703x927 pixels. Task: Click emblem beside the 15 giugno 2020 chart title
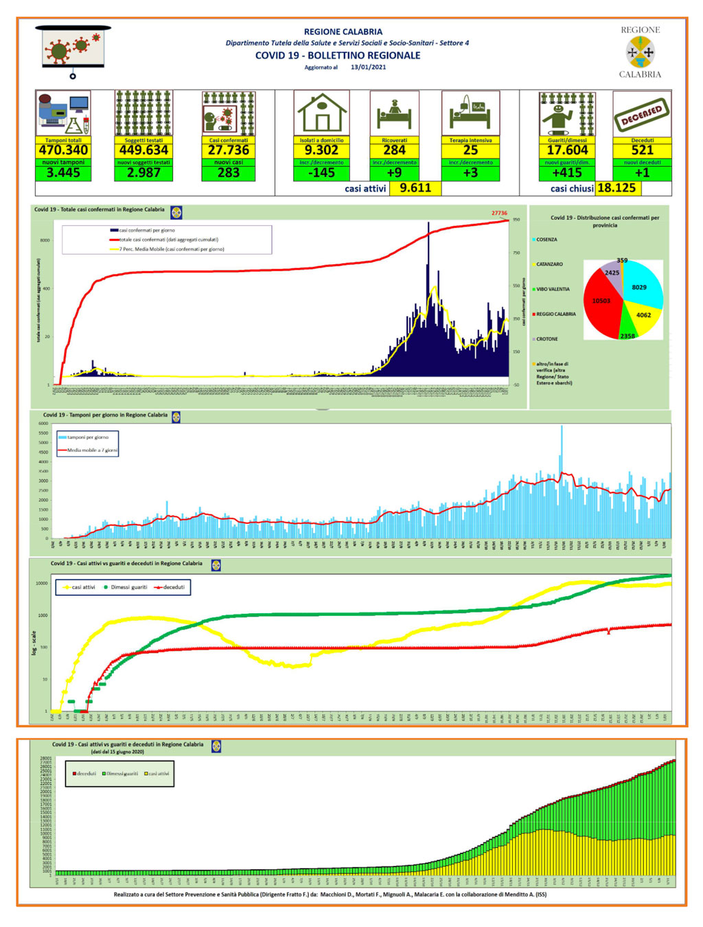pos(216,746)
